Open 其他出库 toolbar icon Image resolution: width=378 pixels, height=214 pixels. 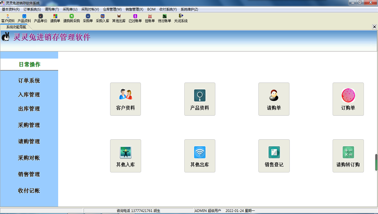[x=119, y=19]
